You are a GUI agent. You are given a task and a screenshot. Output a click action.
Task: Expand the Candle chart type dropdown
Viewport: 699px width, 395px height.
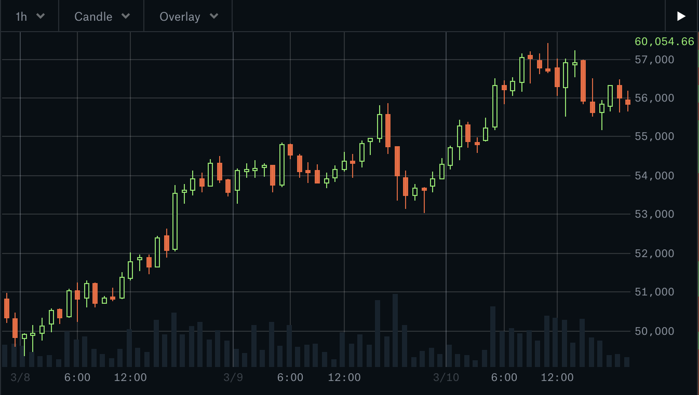click(101, 16)
